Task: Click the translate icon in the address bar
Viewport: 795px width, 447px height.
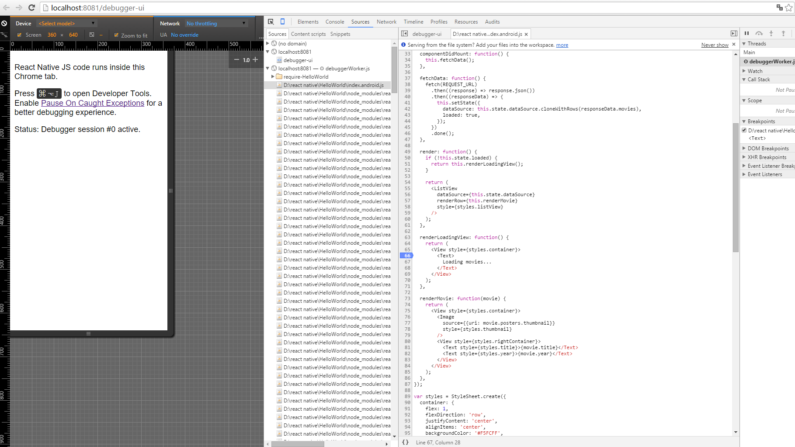Action: (x=779, y=7)
